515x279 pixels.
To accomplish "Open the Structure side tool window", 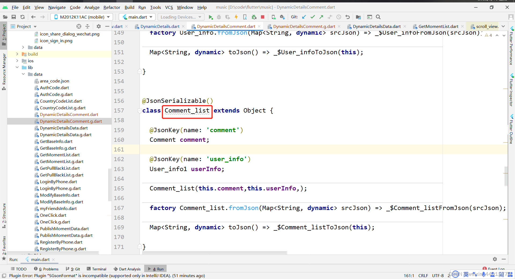I will 4,216.
